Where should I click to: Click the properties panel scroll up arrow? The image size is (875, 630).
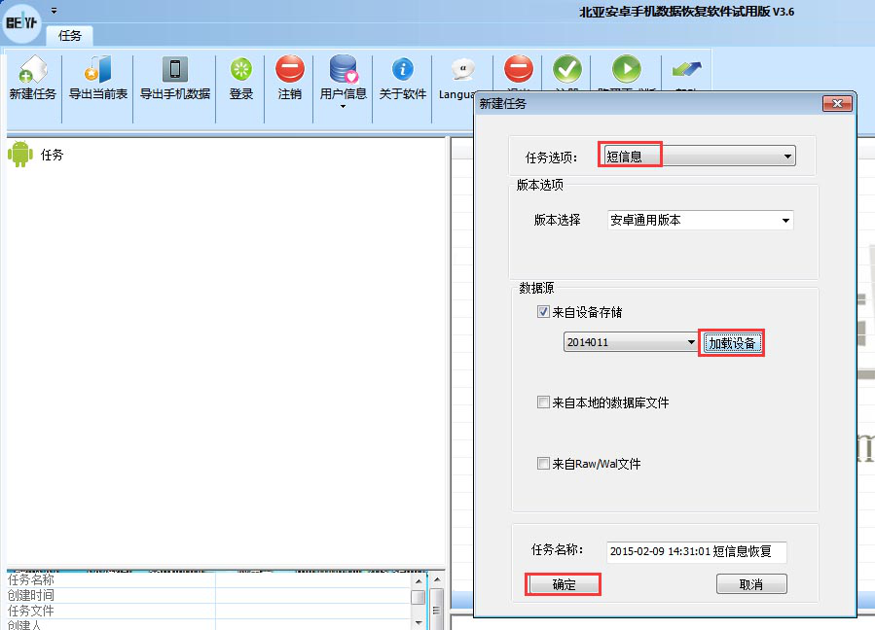(419, 581)
